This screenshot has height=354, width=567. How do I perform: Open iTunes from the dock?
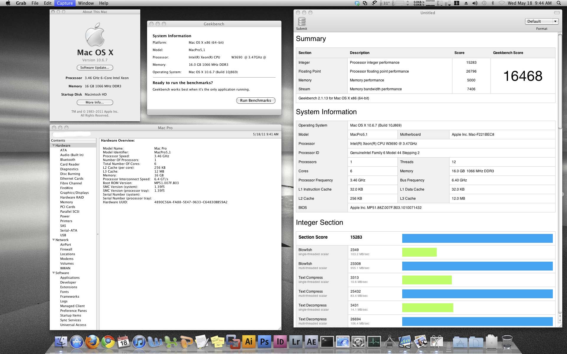(x=139, y=342)
